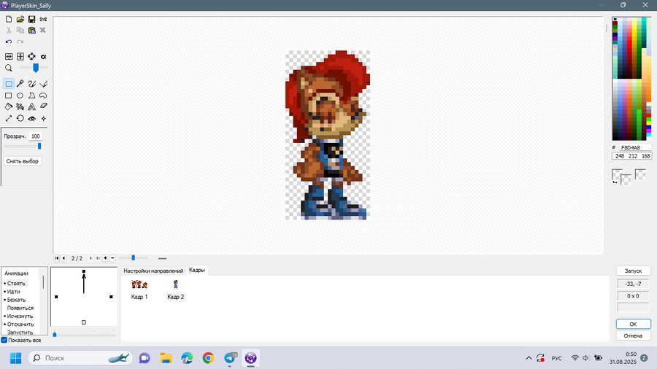Open Telegram from the taskbar

click(x=230, y=358)
